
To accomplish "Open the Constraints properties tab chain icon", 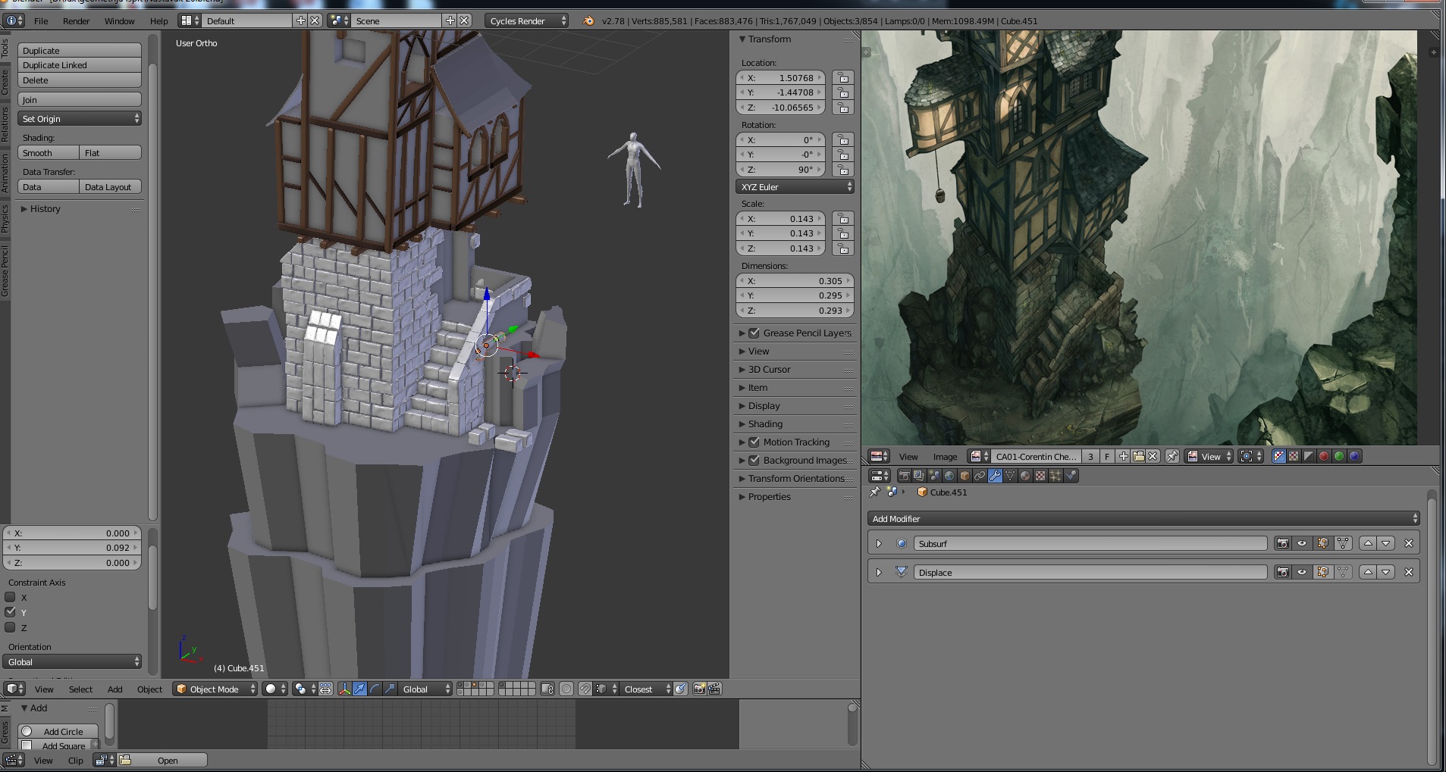I will click(x=980, y=476).
